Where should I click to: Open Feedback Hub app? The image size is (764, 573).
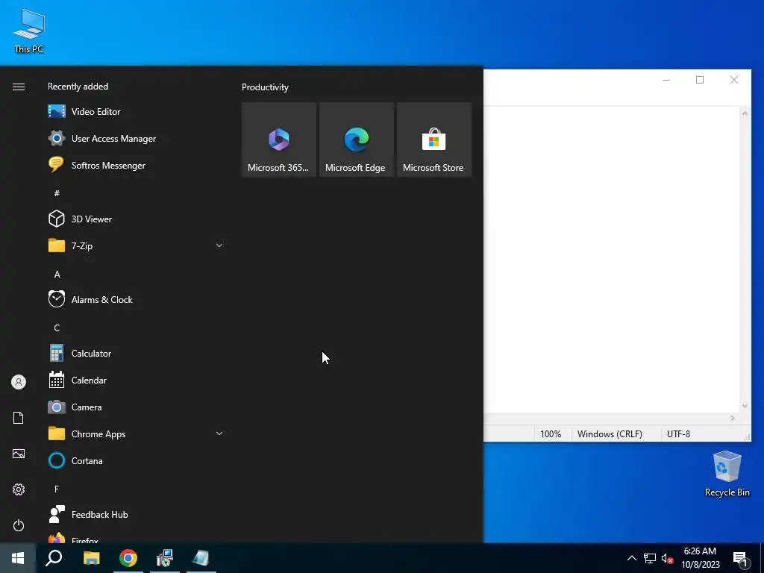[x=135, y=514]
